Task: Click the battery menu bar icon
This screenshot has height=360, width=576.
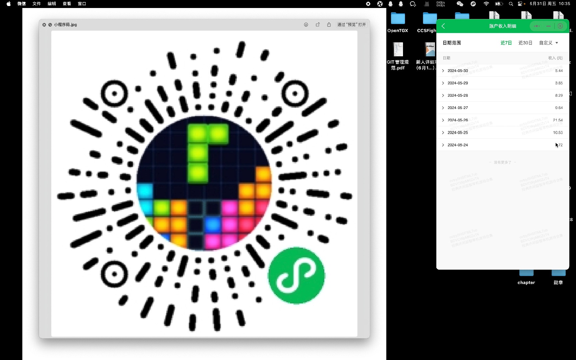Action: click(x=499, y=4)
